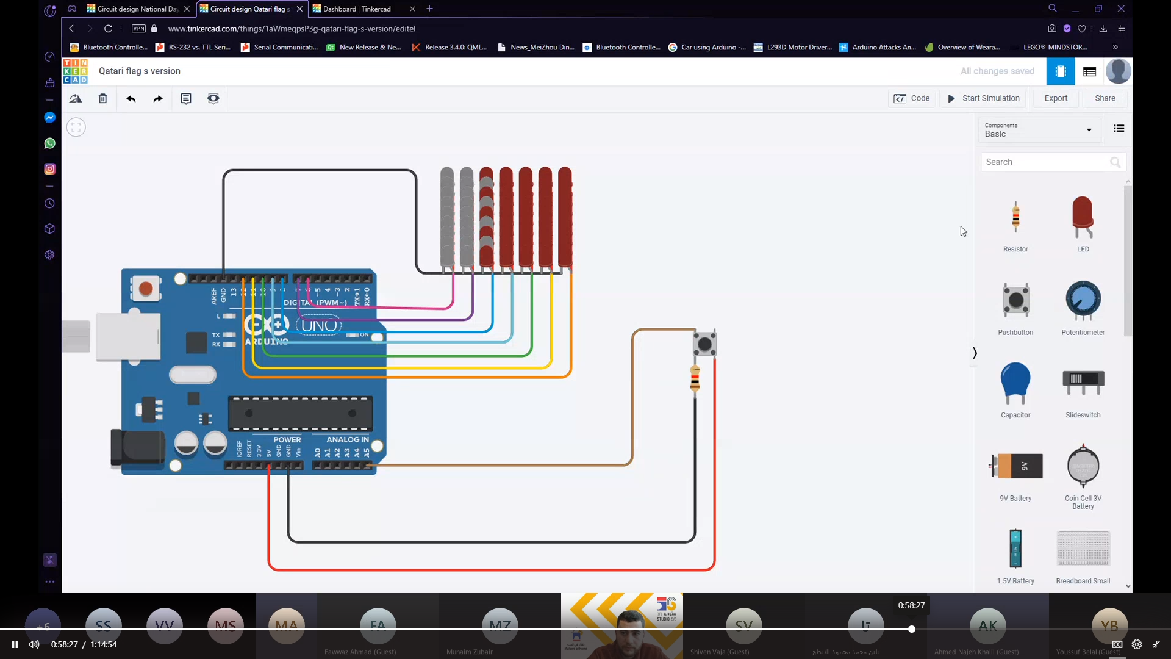This screenshot has height=659, width=1171.
Task: Open Instagram in browser sidebar
Action: [x=50, y=169]
